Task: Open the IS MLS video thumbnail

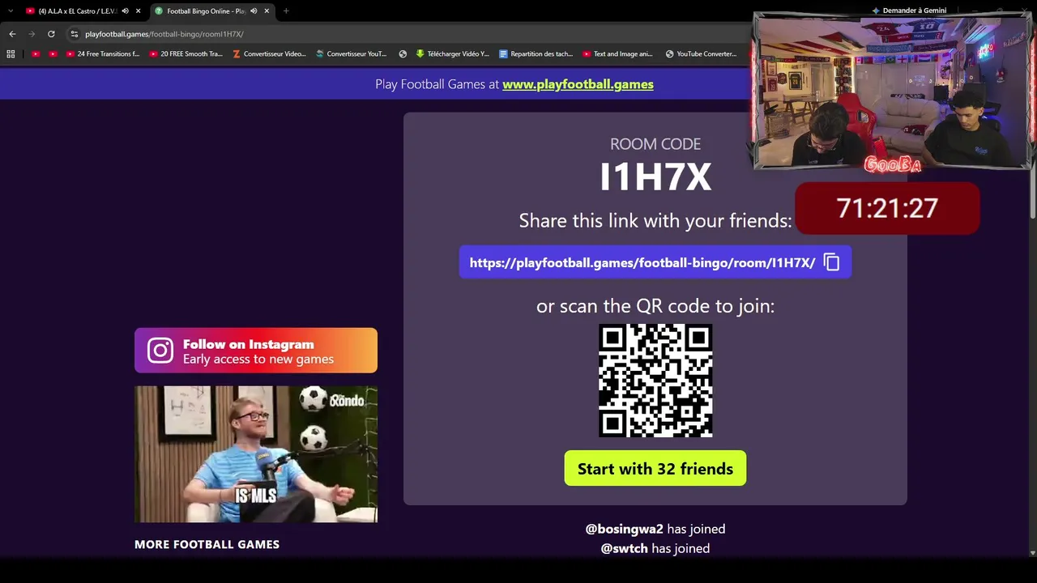Action: tap(256, 454)
